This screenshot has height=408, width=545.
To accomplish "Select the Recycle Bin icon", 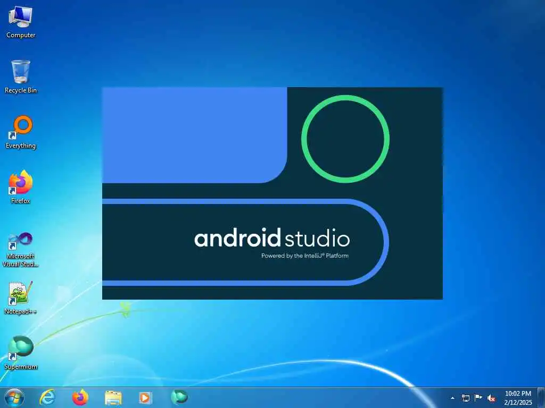I will (x=21, y=76).
